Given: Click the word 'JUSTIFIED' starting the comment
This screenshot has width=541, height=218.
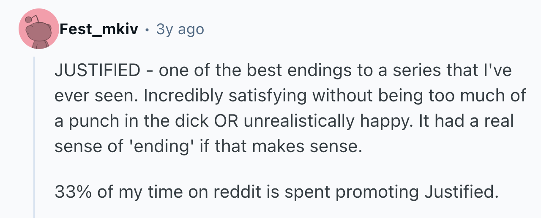Looking at the screenshot, I should click(x=97, y=71).
